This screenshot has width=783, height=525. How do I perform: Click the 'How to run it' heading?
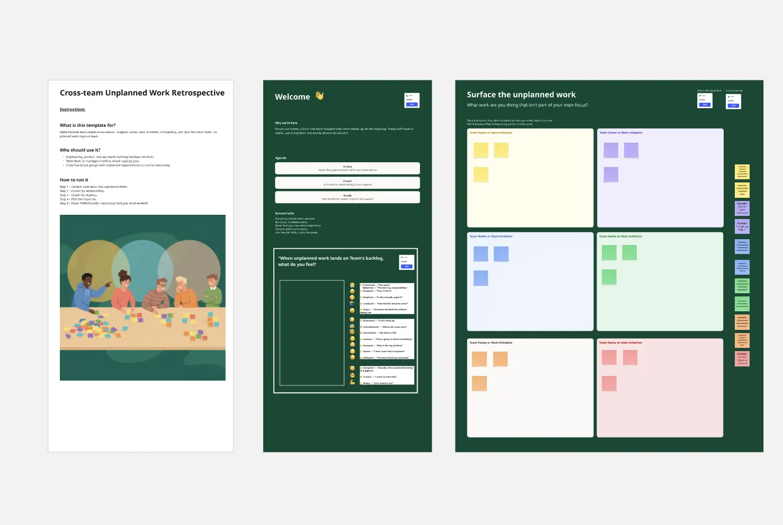74,180
